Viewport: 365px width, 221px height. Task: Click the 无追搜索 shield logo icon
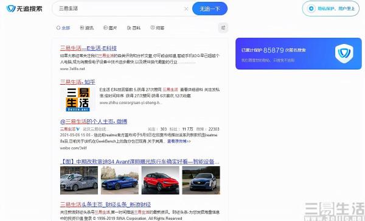[x=11, y=9]
